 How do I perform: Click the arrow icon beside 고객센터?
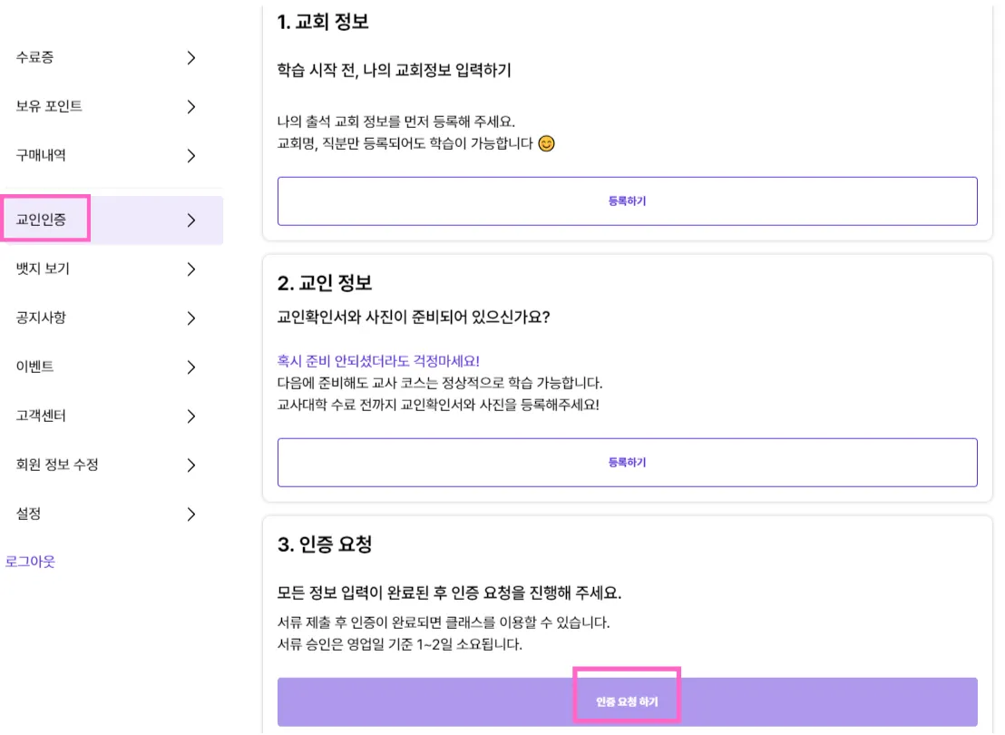coord(190,416)
